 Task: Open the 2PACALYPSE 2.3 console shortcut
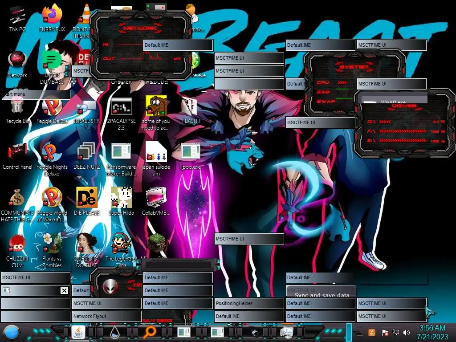pos(121,112)
